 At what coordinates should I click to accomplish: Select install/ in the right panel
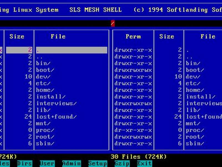(201, 97)
